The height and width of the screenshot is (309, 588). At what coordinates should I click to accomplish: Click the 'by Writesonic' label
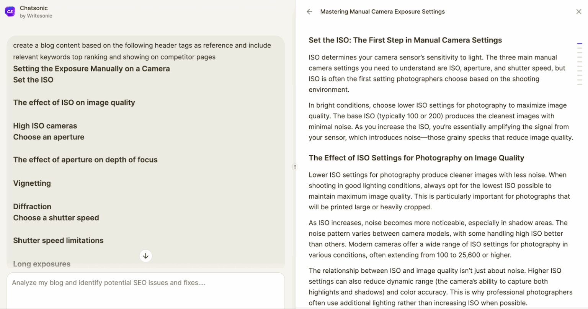[37, 16]
